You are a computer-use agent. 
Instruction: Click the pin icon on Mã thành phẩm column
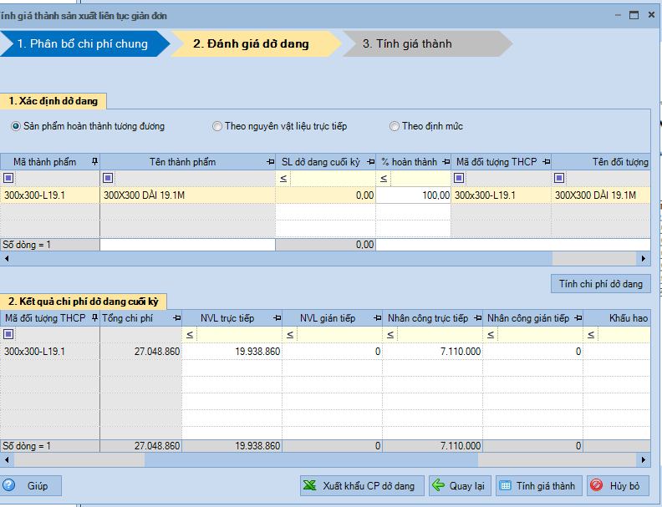[x=95, y=161]
